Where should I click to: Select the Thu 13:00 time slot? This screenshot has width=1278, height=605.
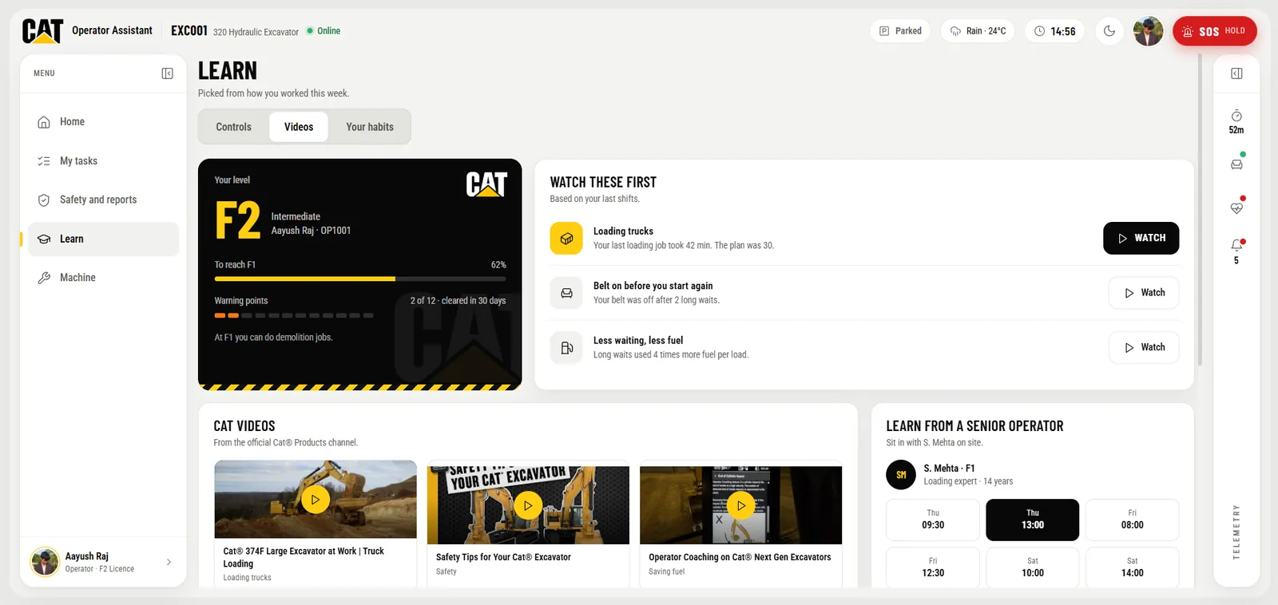[x=1033, y=520]
